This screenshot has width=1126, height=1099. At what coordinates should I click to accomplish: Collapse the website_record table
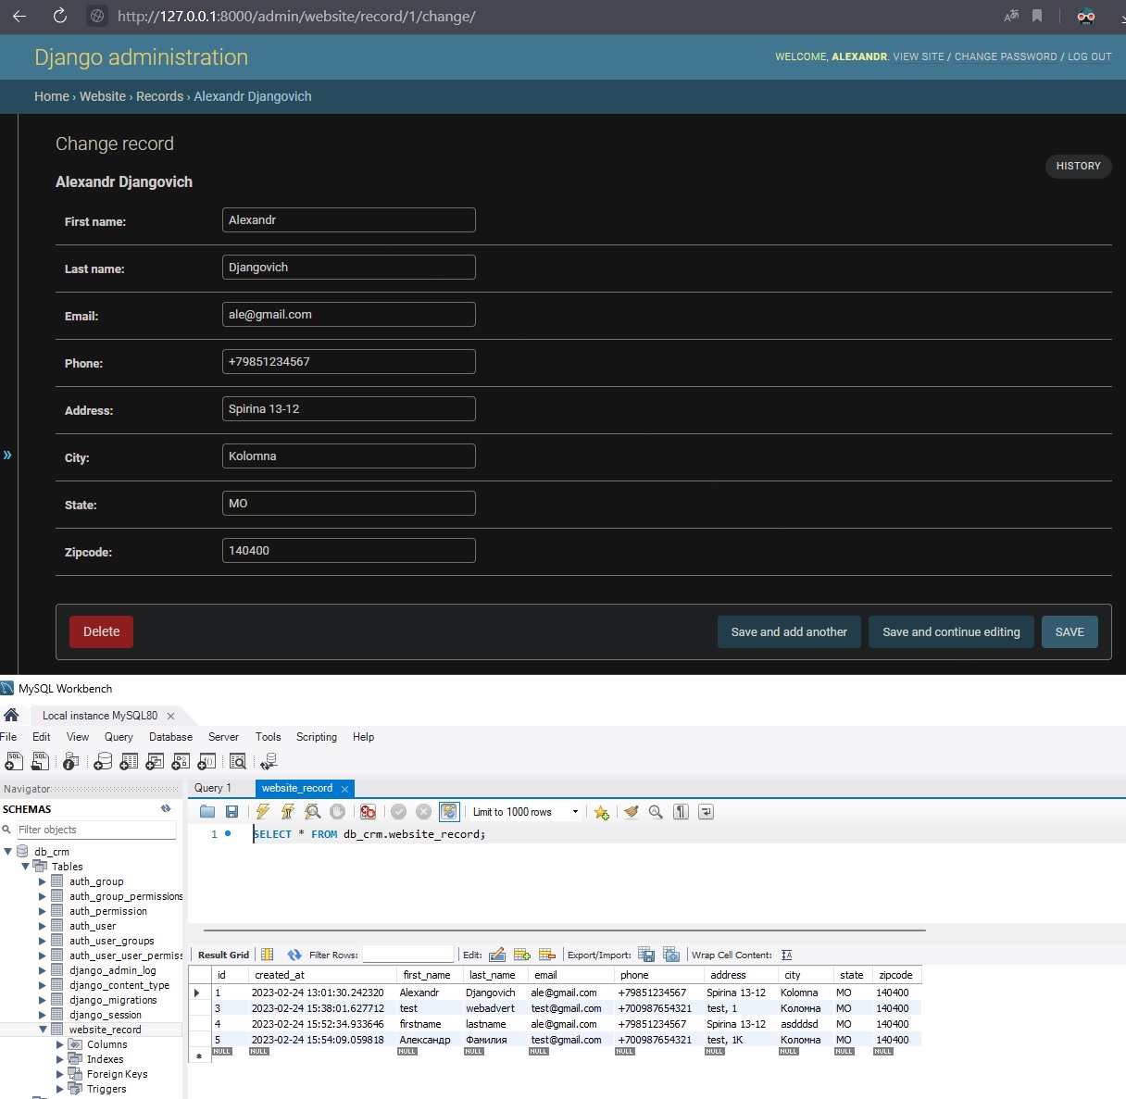(x=43, y=1030)
